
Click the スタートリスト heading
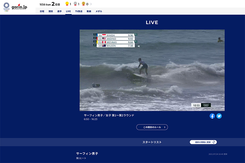[x=152, y=142]
